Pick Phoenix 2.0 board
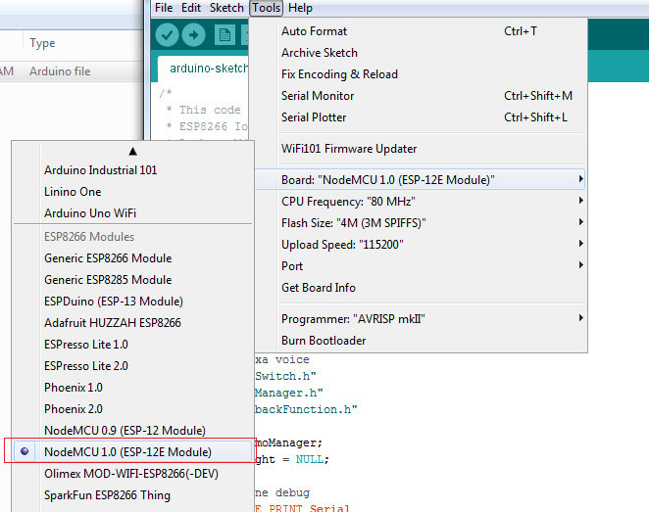Viewport: 649px width, 512px height. tap(133, 408)
